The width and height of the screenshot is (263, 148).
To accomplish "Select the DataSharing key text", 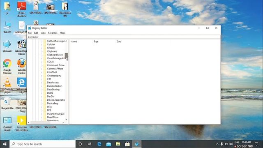I will 53,90.
